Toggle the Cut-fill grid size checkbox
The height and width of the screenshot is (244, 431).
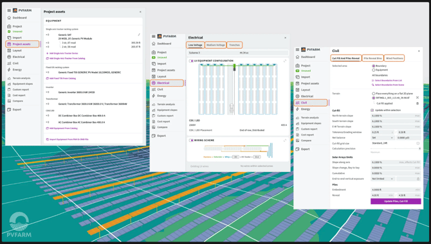click(417, 143)
